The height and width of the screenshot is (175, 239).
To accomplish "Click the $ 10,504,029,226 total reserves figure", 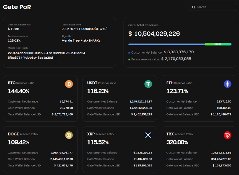I will point(154,34).
